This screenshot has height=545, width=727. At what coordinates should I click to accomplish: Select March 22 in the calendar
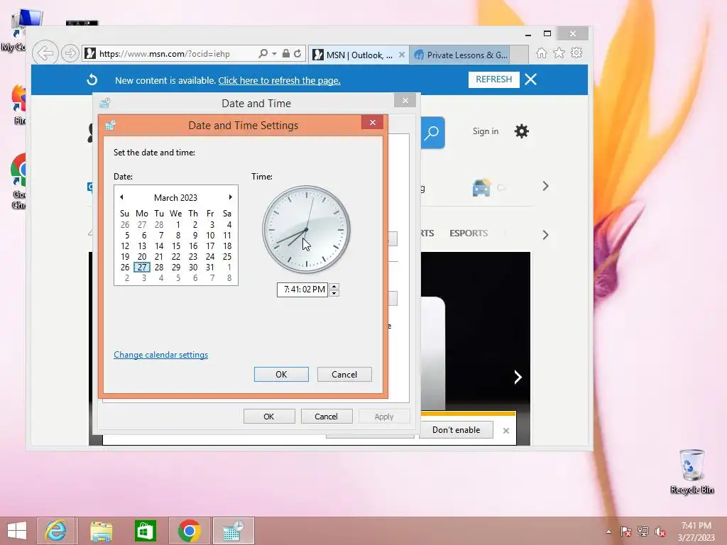click(176, 257)
